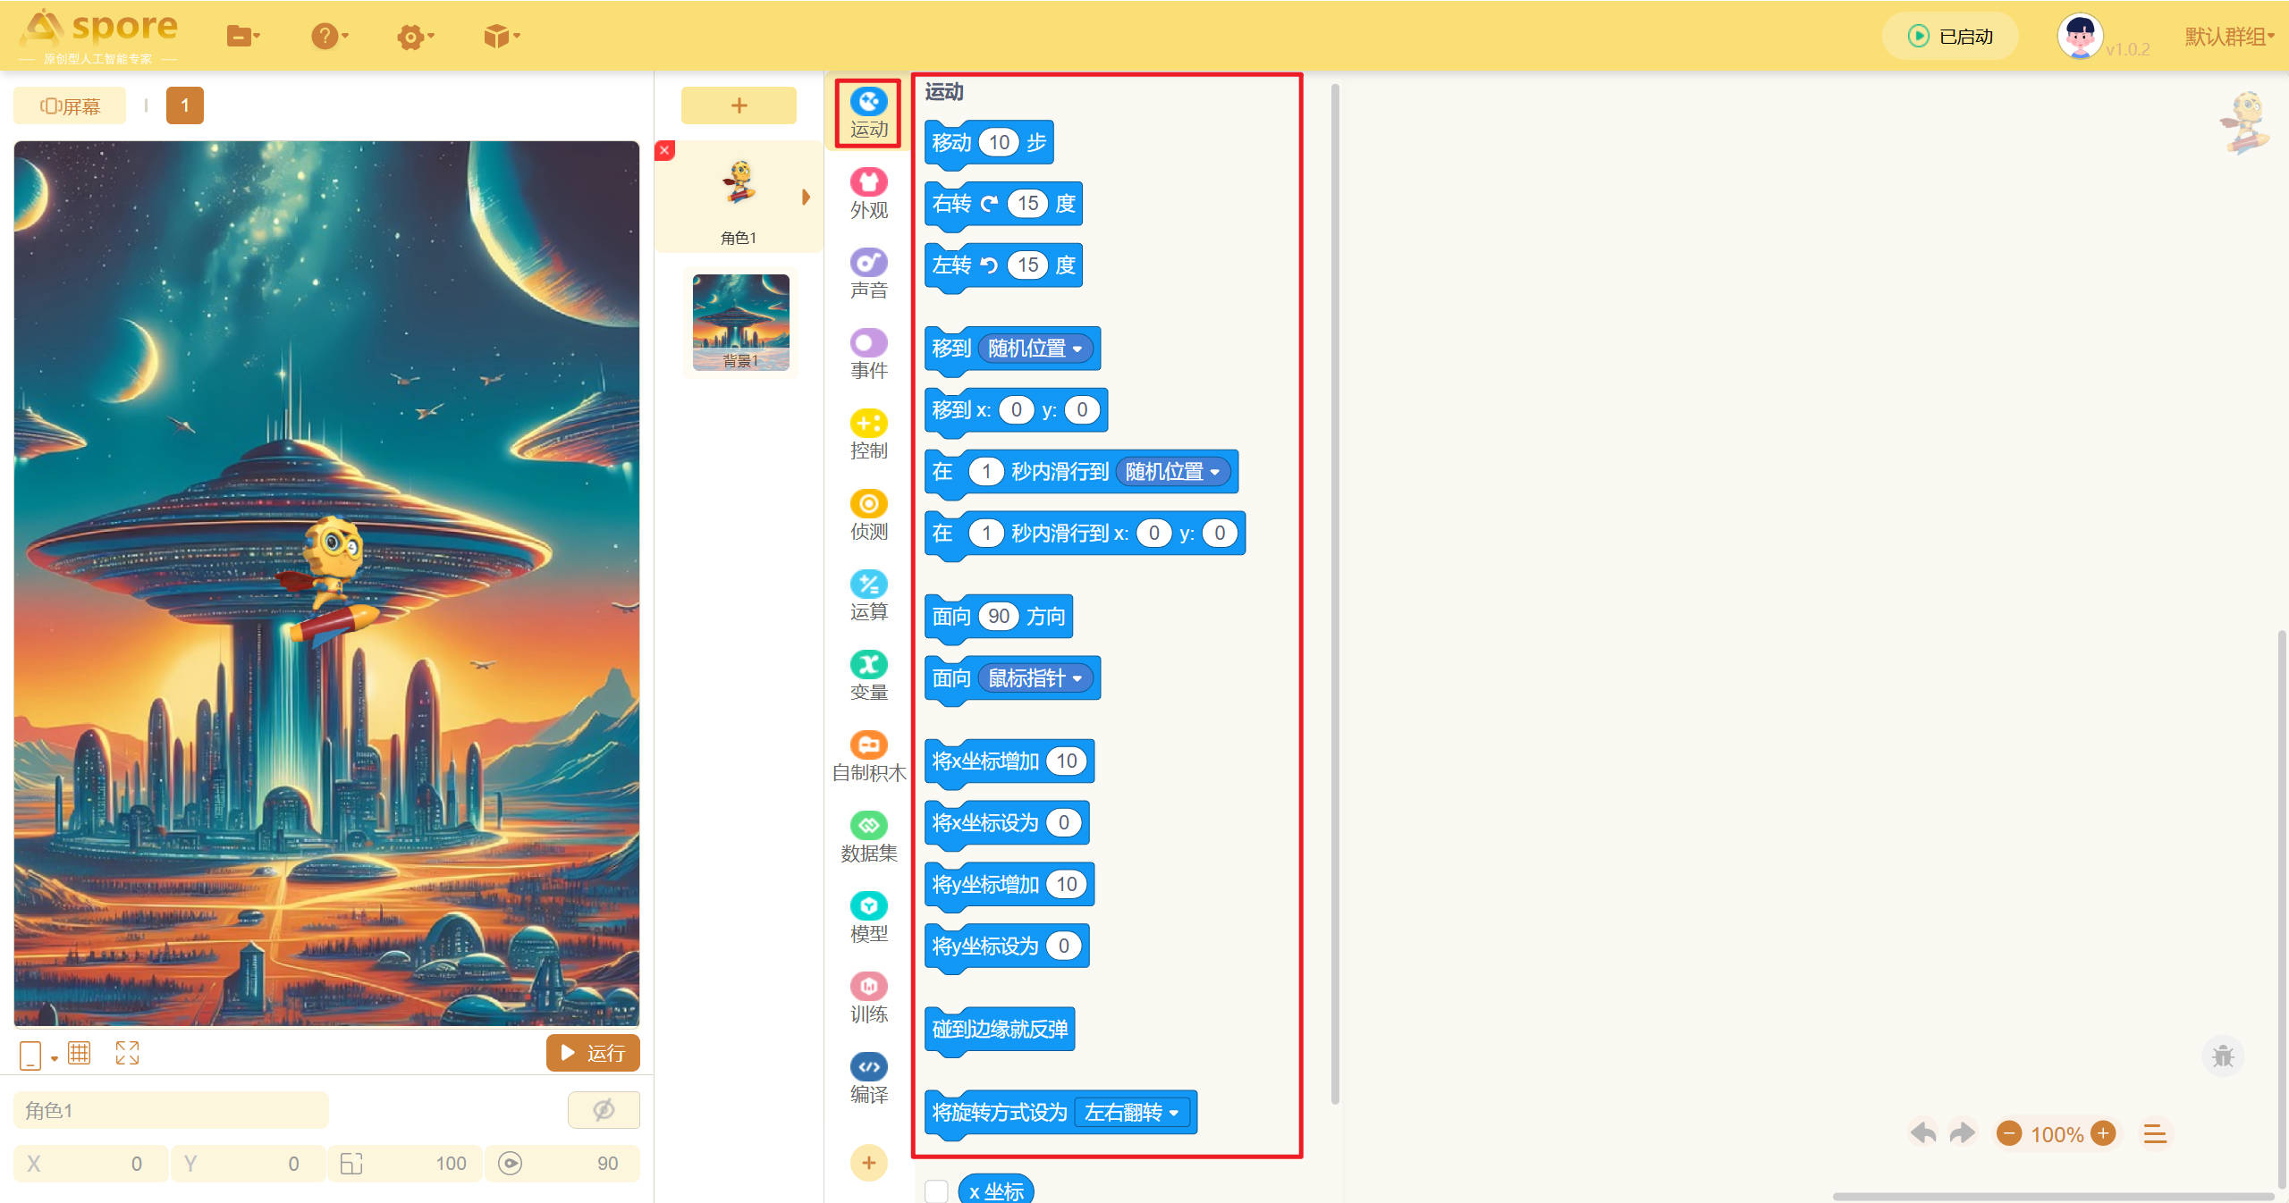
Task: Zoom in workspace with plus button
Action: [2103, 1133]
